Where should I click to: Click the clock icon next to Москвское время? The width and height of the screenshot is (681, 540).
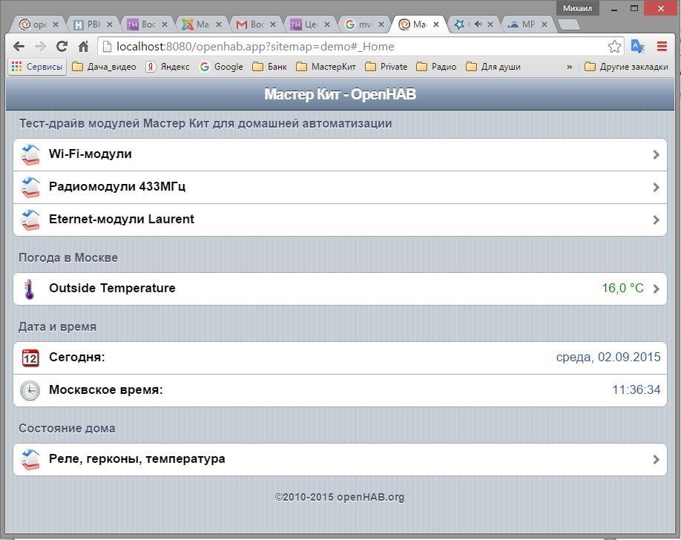tap(30, 390)
